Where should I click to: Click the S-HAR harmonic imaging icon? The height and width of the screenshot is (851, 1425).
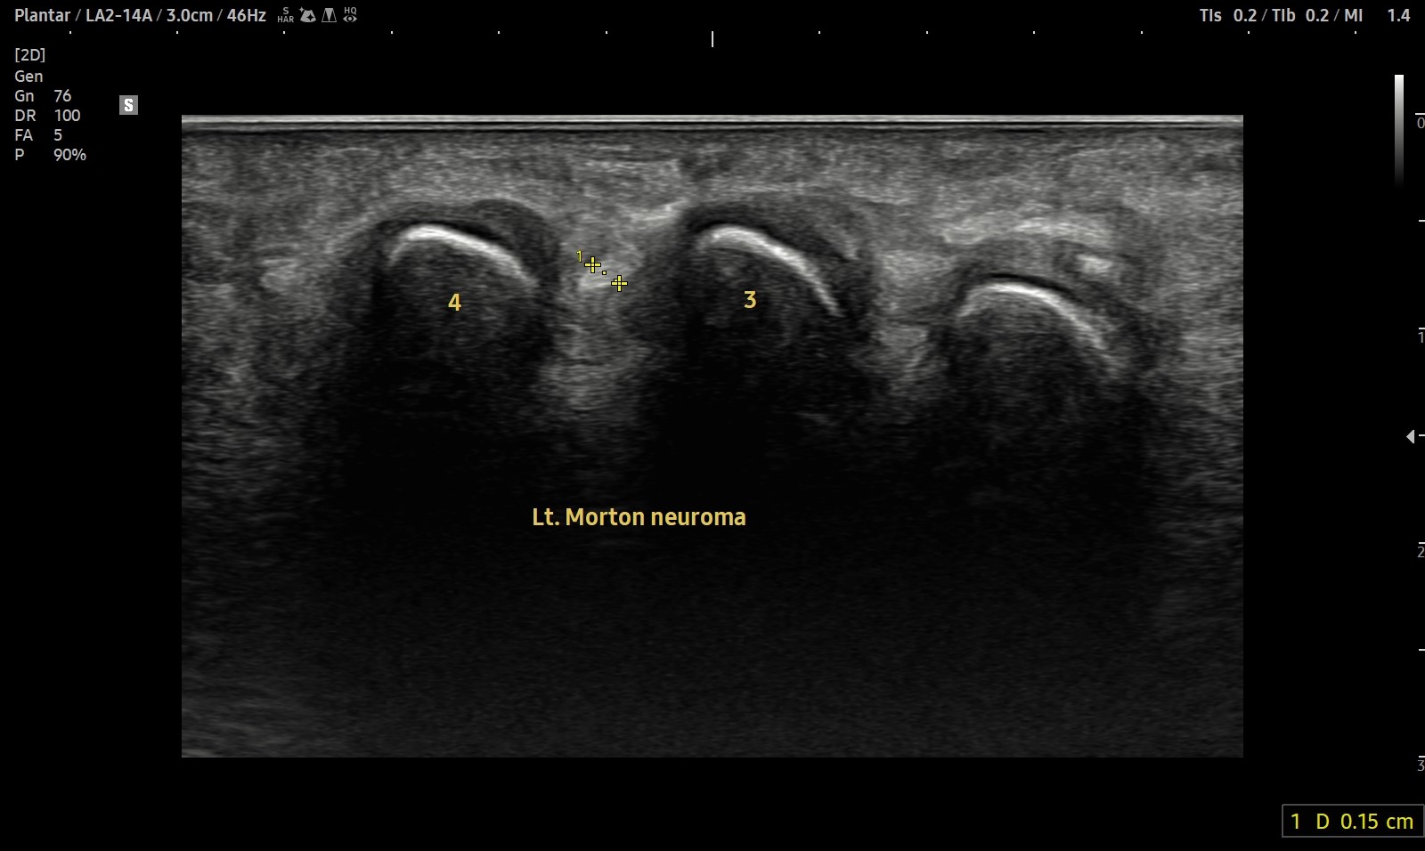tap(286, 15)
